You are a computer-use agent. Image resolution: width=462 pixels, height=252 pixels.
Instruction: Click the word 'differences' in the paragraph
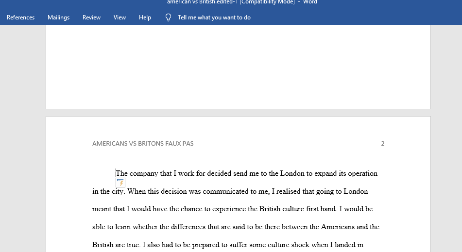tap(188, 227)
